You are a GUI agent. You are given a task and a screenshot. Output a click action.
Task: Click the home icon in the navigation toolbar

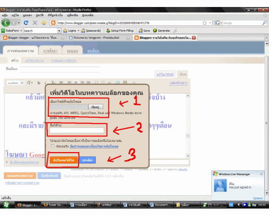tap(44, 23)
